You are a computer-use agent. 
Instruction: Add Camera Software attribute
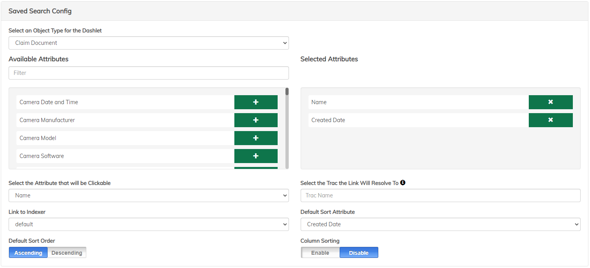pos(256,156)
